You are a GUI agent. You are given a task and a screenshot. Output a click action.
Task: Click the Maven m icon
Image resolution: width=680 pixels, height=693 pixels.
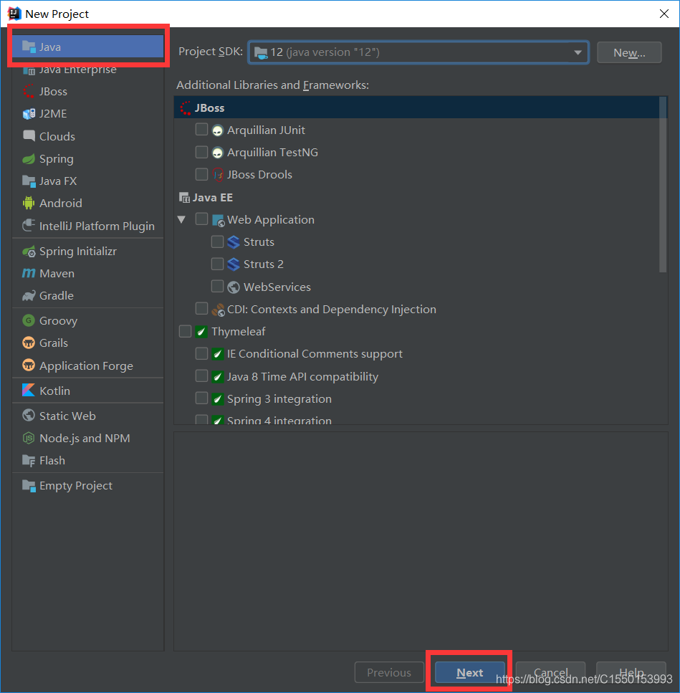29,273
